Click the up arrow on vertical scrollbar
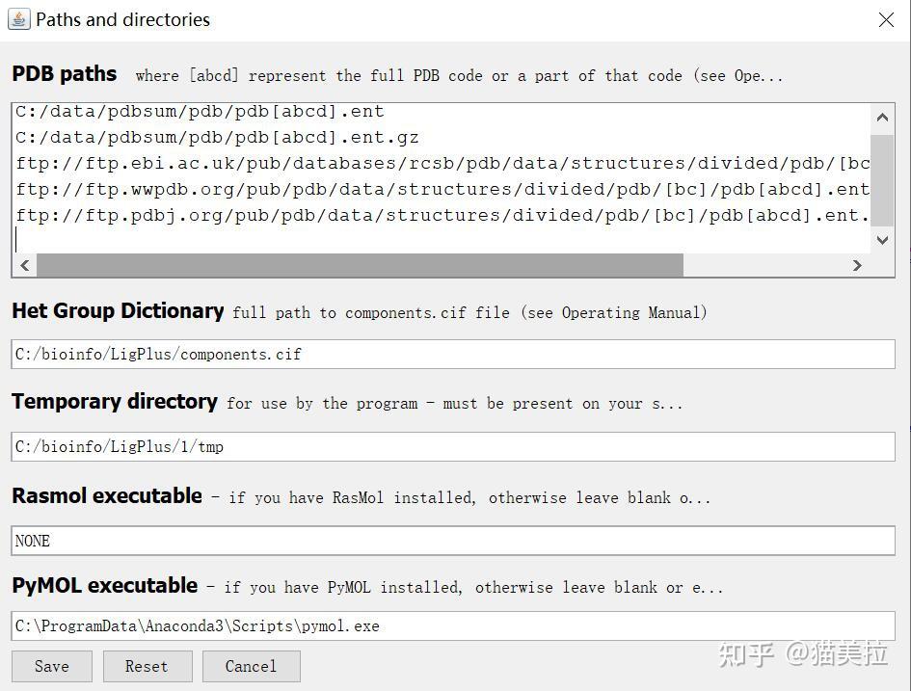This screenshot has width=911, height=691. [x=881, y=116]
